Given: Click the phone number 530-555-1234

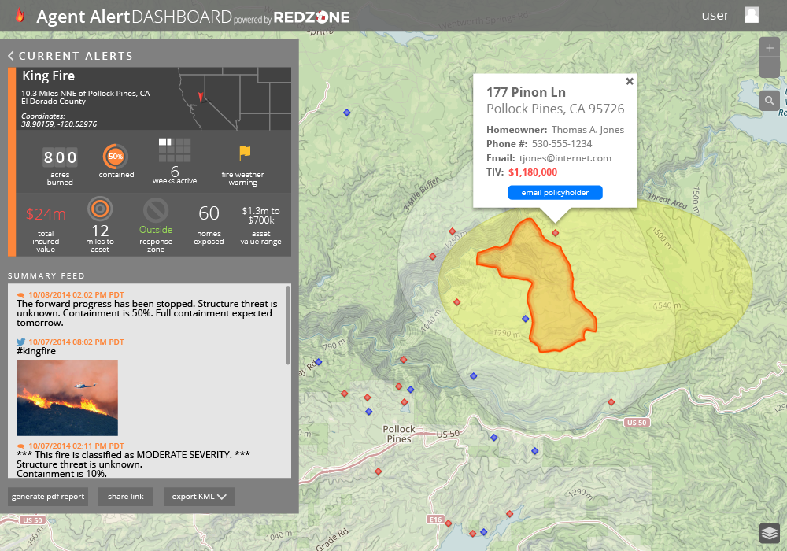Looking at the screenshot, I should point(562,144).
